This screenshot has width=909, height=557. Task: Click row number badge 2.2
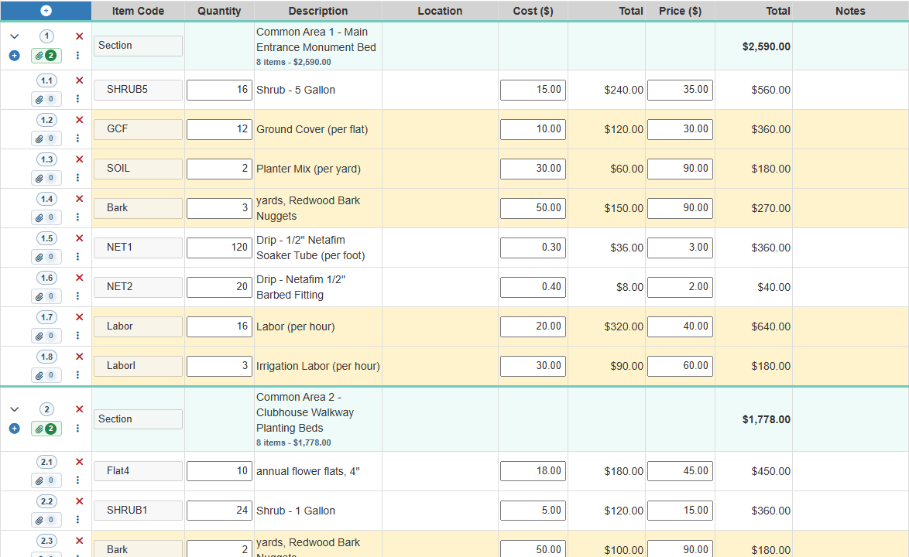click(47, 501)
